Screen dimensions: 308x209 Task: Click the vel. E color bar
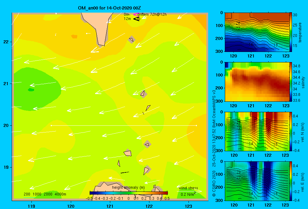click(291, 181)
